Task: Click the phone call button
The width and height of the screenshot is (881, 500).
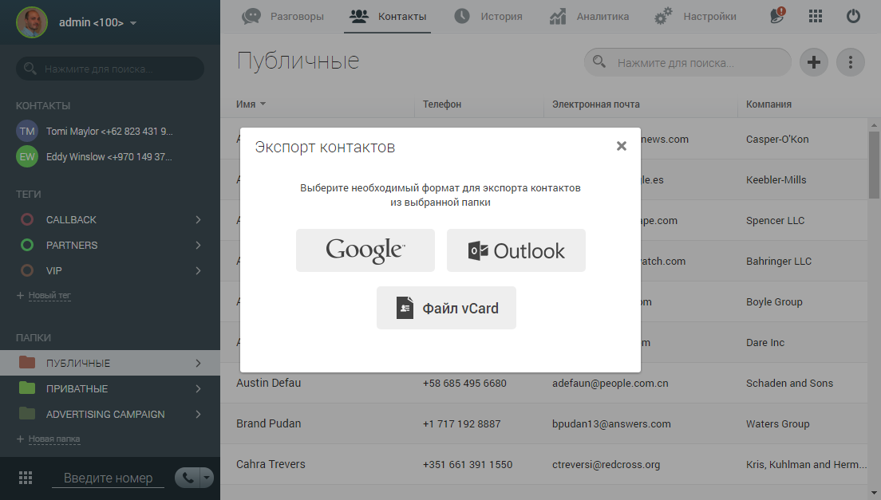Action: click(x=188, y=478)
